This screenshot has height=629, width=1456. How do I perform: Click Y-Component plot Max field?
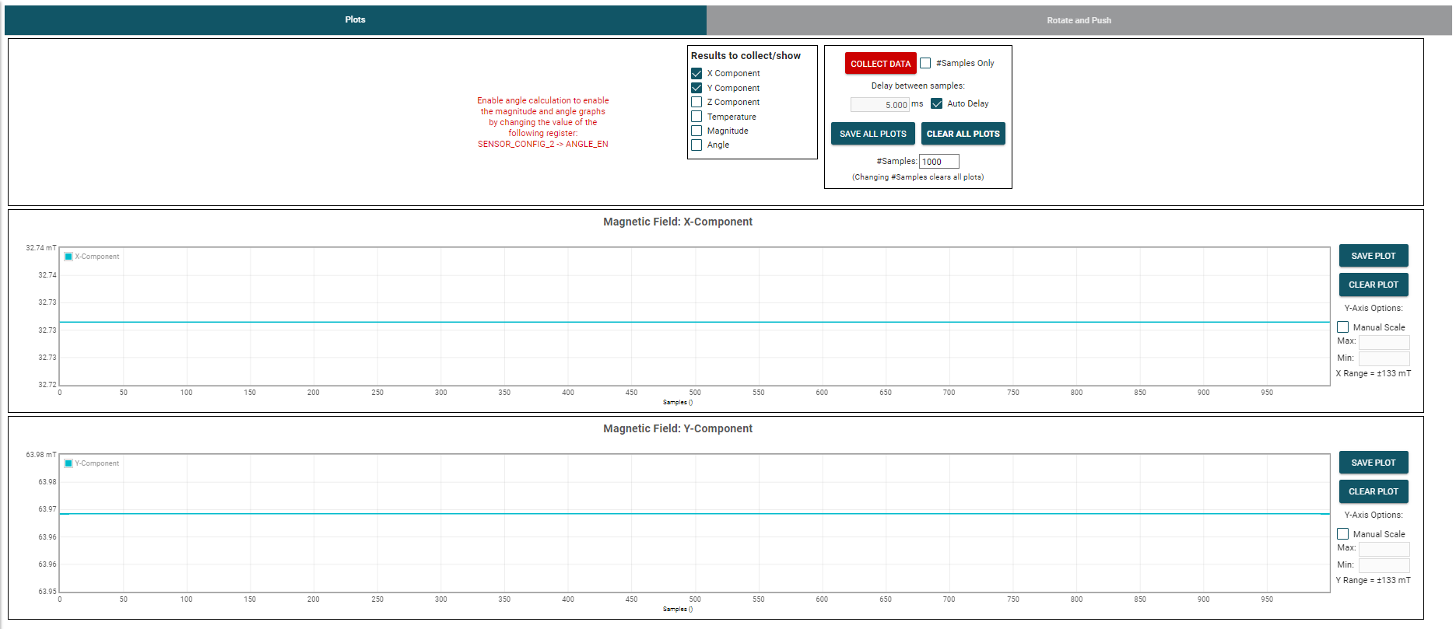click(x=1384, y=549)
